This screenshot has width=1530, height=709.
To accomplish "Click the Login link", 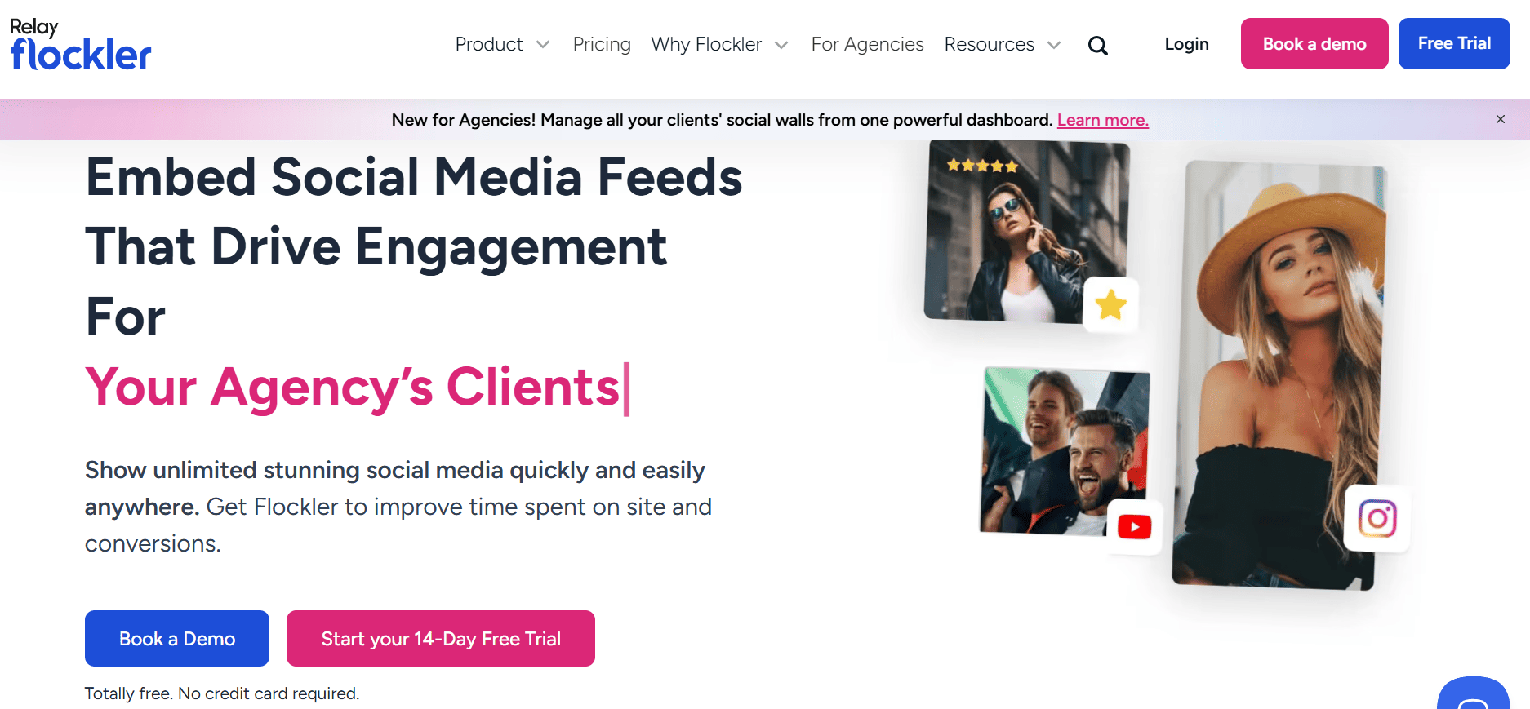I will point(1186,44).
